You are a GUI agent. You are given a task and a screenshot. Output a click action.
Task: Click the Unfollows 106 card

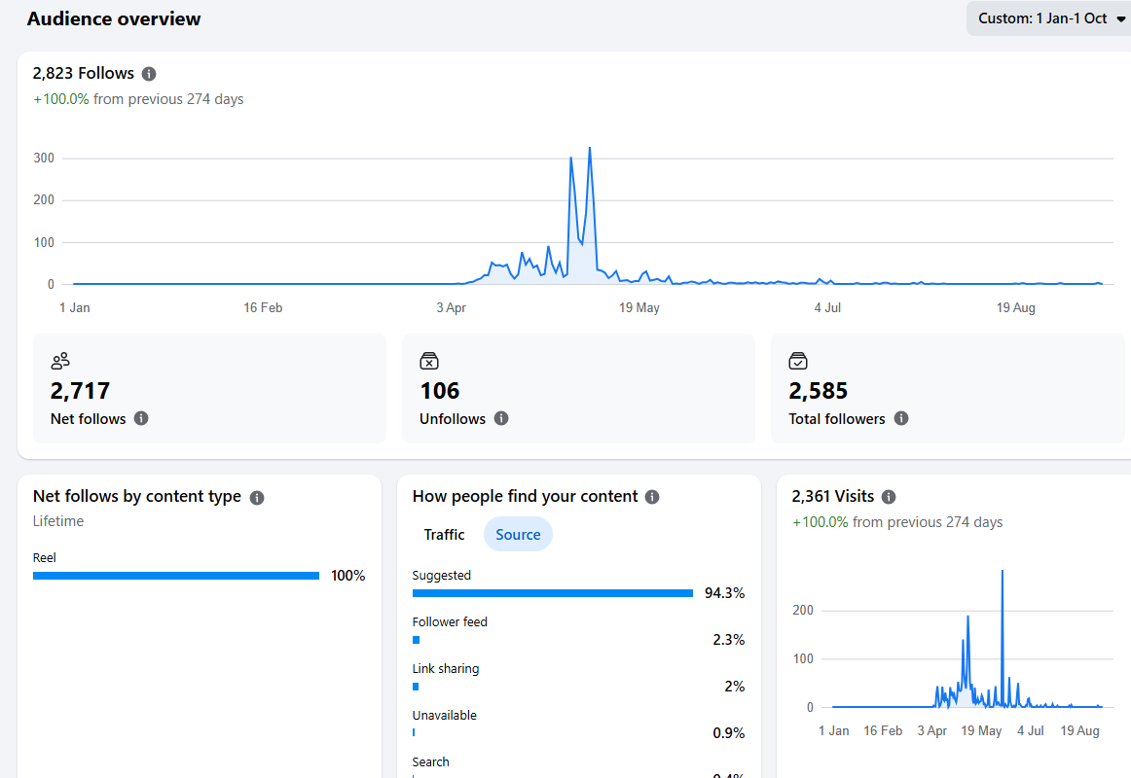tap(578, 388)
